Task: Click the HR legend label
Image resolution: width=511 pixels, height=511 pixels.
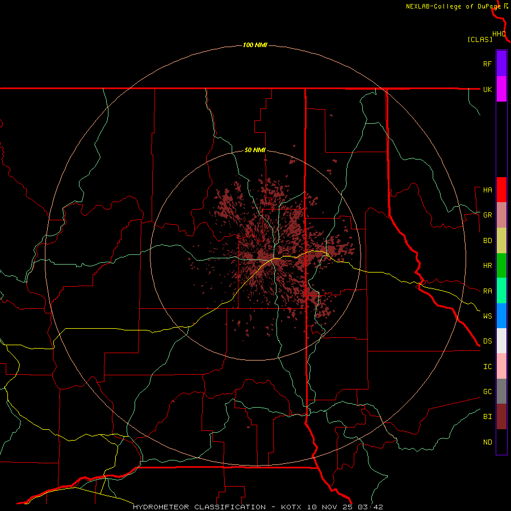Action: 487,266
